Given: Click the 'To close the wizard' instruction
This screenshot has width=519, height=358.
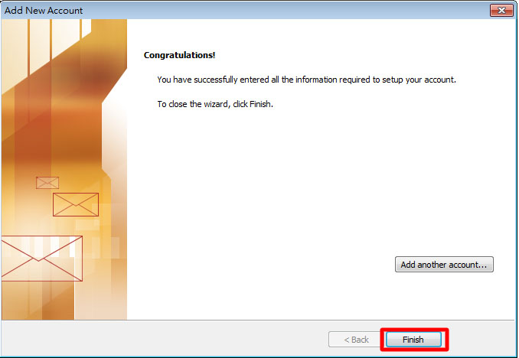Looking at the screenshot, I should coord(215,104).
